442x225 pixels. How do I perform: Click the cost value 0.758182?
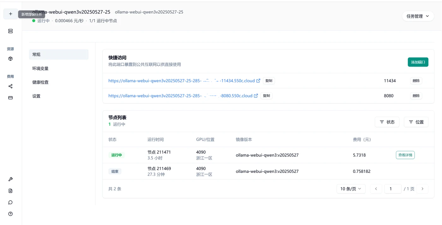(x=362, y=171)
